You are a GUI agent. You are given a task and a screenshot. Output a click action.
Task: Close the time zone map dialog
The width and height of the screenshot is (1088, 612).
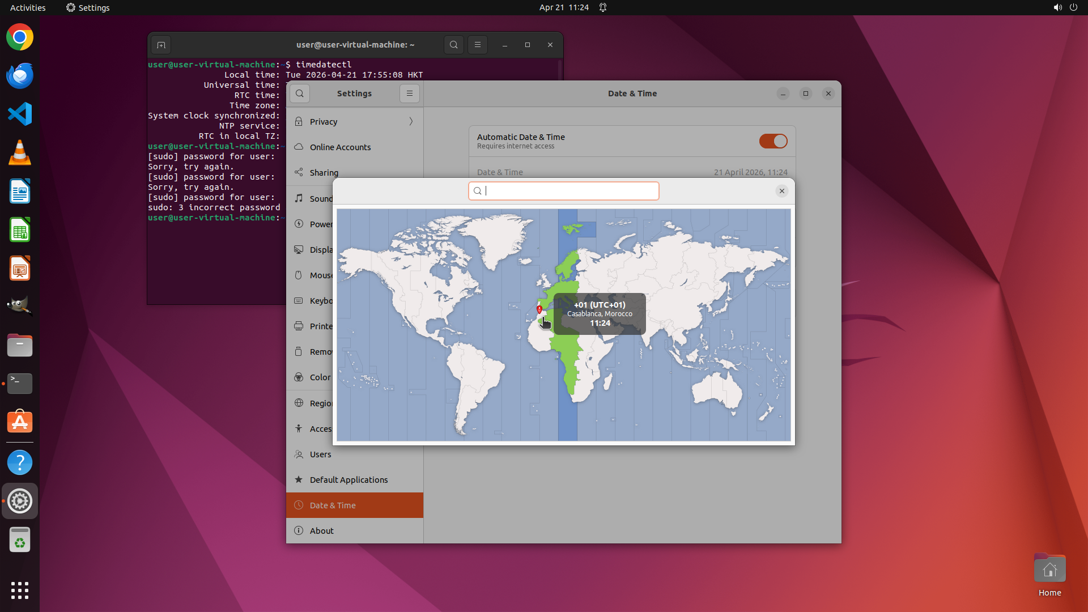pos(781,191)
